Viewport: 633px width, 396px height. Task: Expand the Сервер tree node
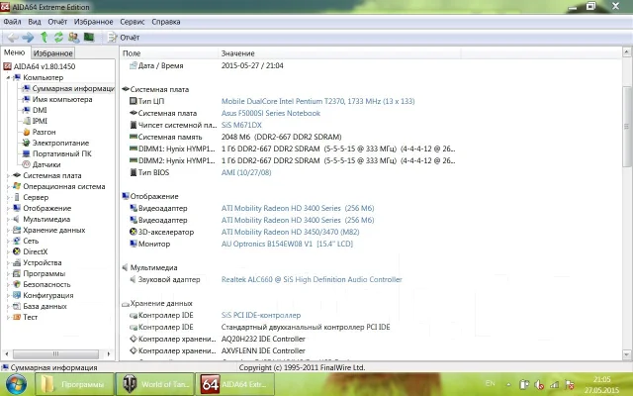8,198
